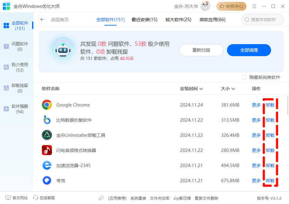
Task: Click the 48.9GB usage value
Action: click(127, 59)
